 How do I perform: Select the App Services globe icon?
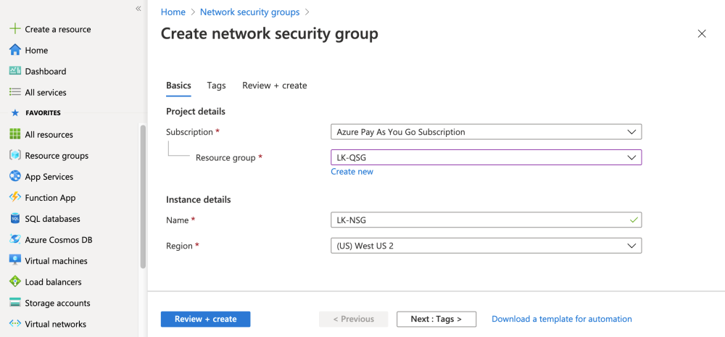tap(14, 176)
